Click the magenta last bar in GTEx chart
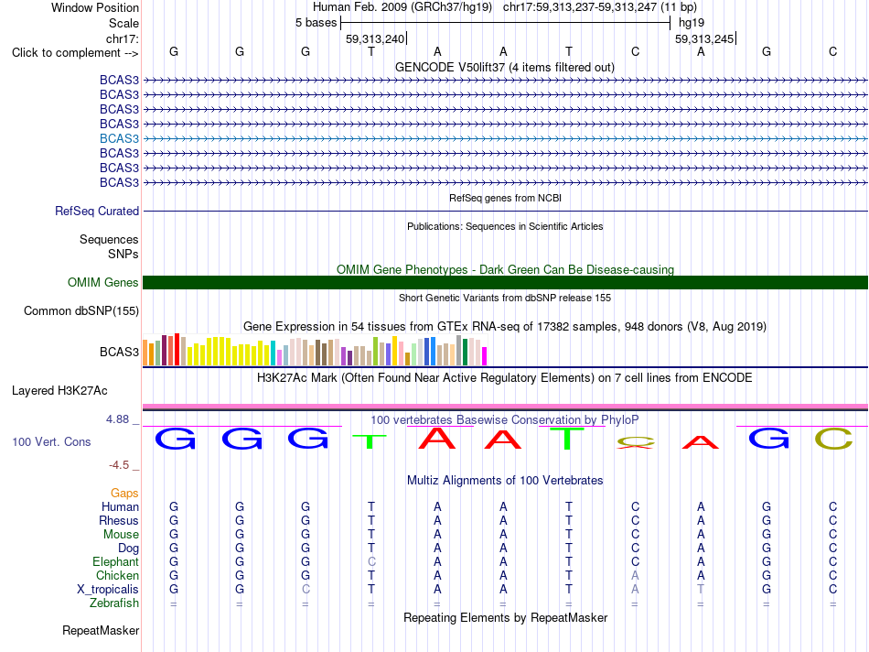Image resolution: width=869 pixels, height=652 pixels. coord(485,355)
